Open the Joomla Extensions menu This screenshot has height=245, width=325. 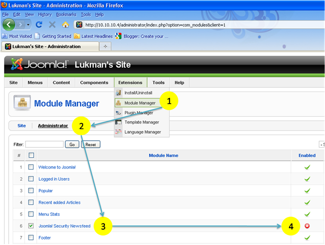coord(130,82)
